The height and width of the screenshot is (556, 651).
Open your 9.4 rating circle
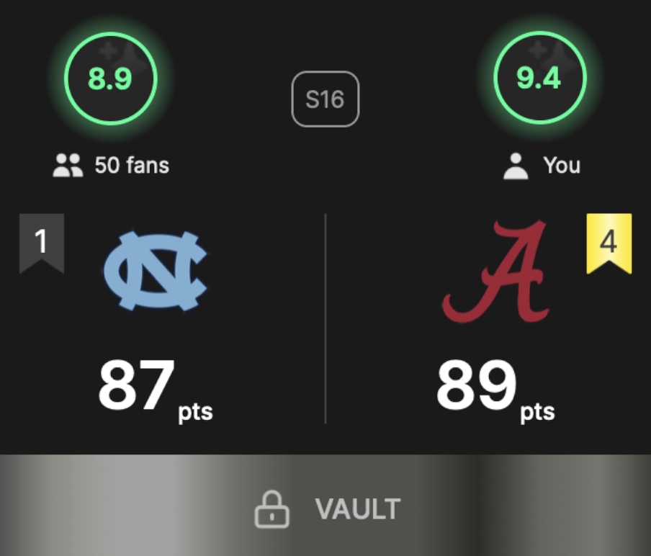[x=539, y=78]
